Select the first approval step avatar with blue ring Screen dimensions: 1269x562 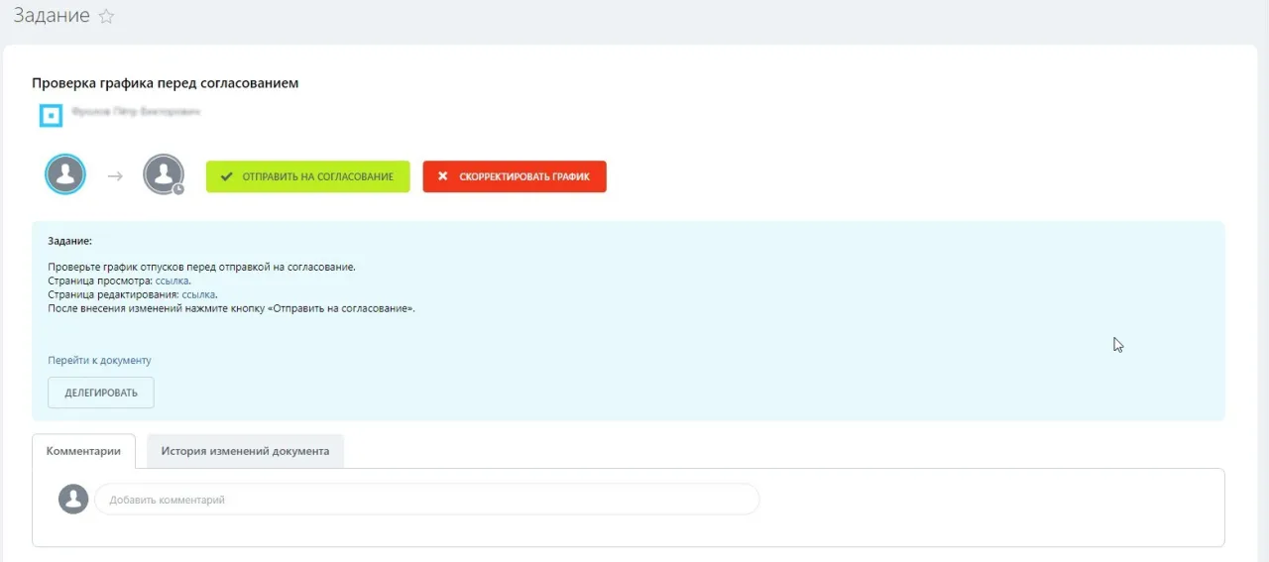point(65,175)
